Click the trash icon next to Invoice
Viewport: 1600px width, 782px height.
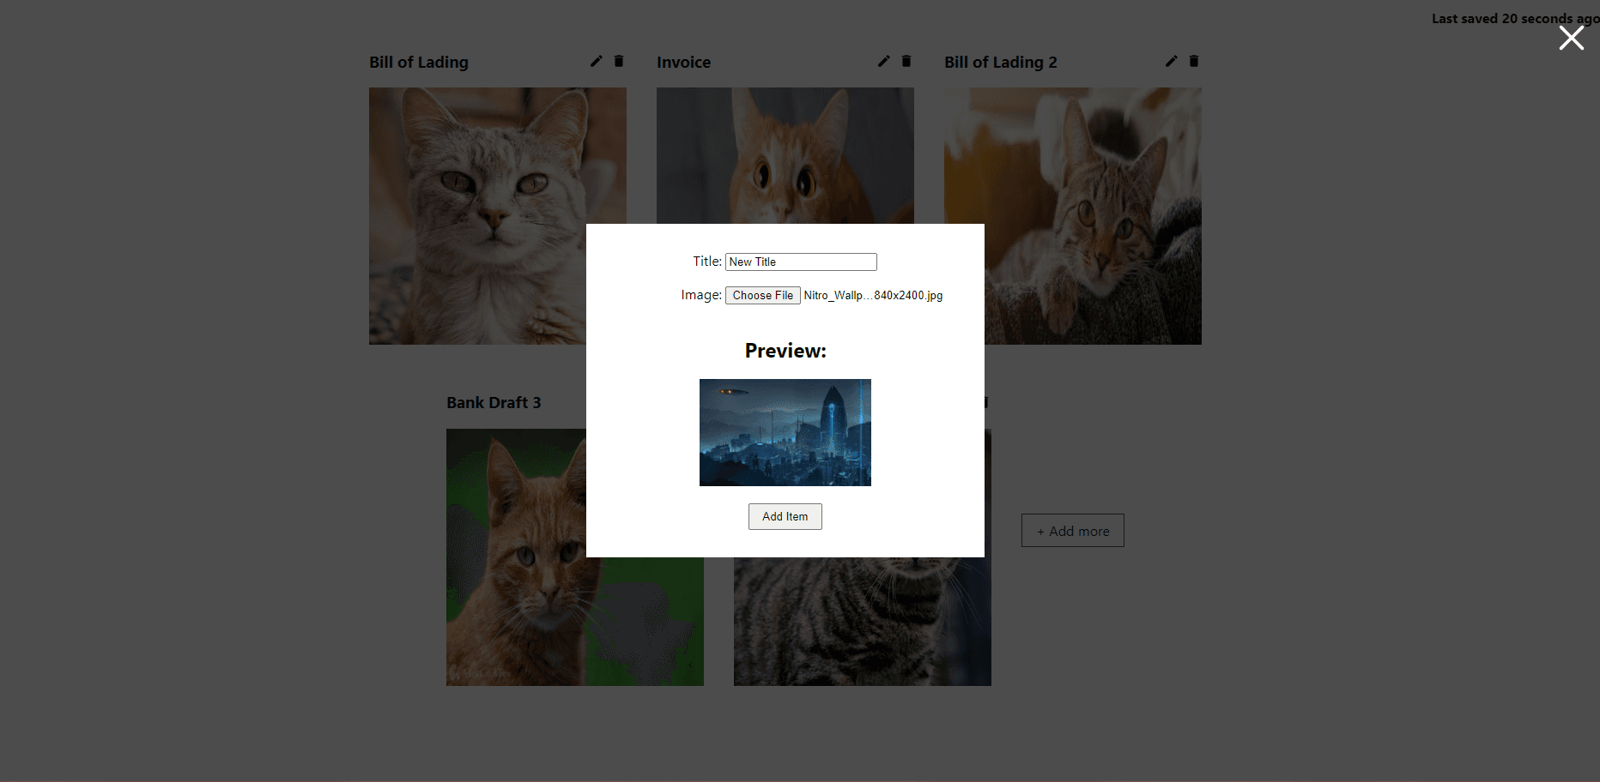coord(906,61)
